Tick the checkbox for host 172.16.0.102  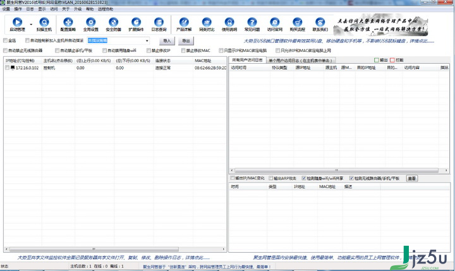[x=7, y=68]
